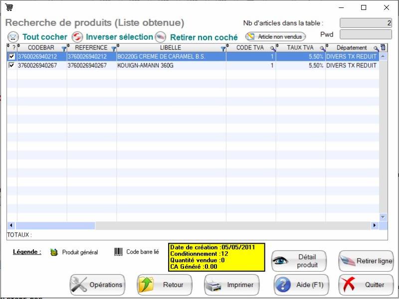
Task: Click the CODE TVA column header
Action: tap(249, 48)
